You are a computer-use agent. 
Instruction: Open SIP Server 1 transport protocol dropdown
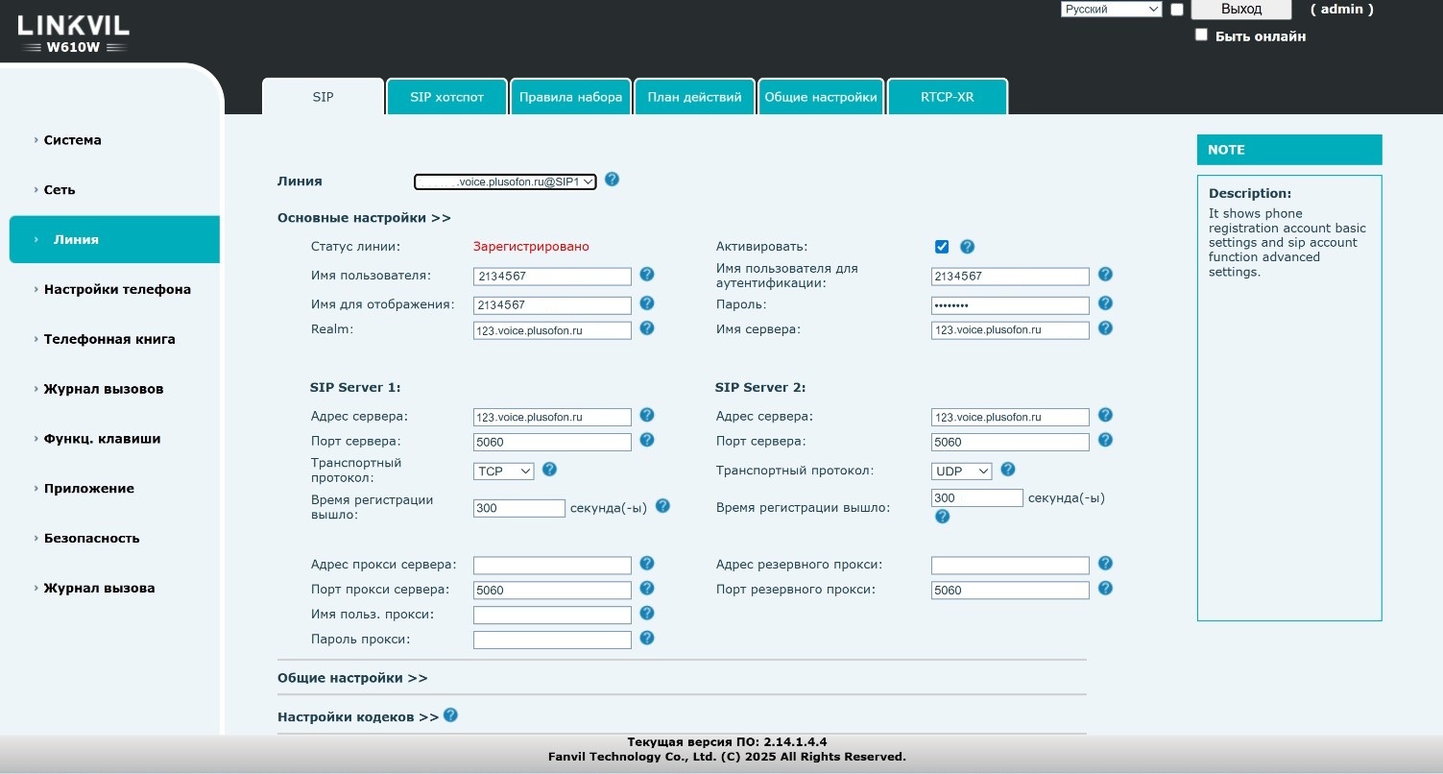tap(504, 472)
